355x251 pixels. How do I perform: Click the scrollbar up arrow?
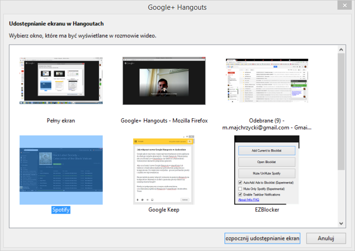click(341, 50)
